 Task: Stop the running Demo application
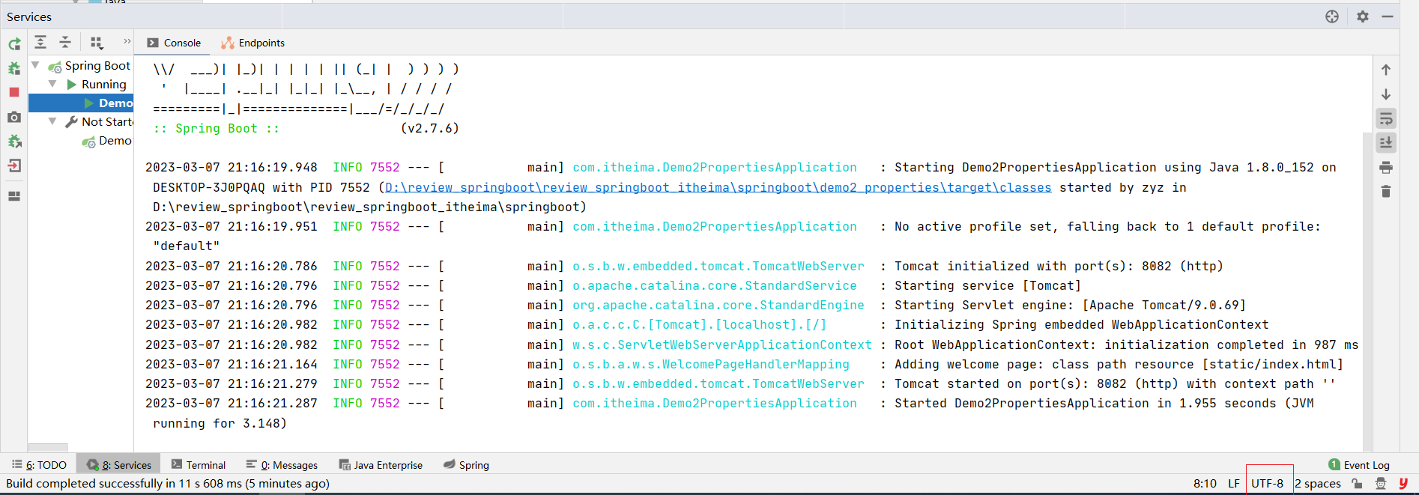tap(14, 92)
